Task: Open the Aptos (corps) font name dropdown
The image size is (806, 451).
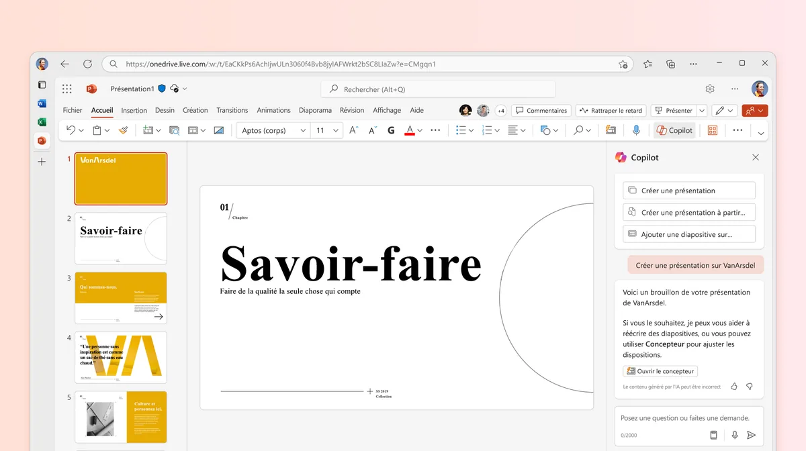Action: 303,131
